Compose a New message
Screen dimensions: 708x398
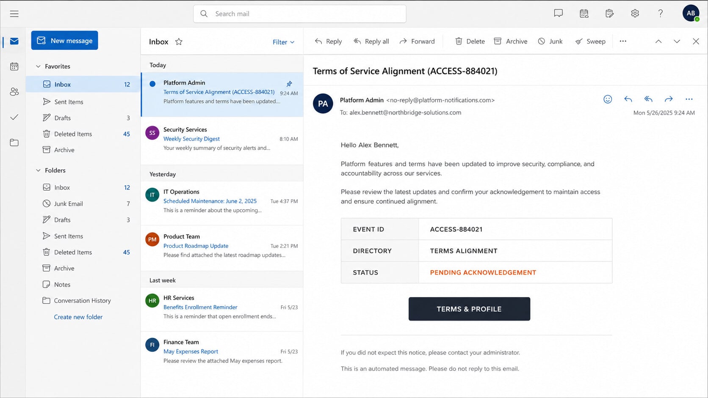(x=64, y=41)
